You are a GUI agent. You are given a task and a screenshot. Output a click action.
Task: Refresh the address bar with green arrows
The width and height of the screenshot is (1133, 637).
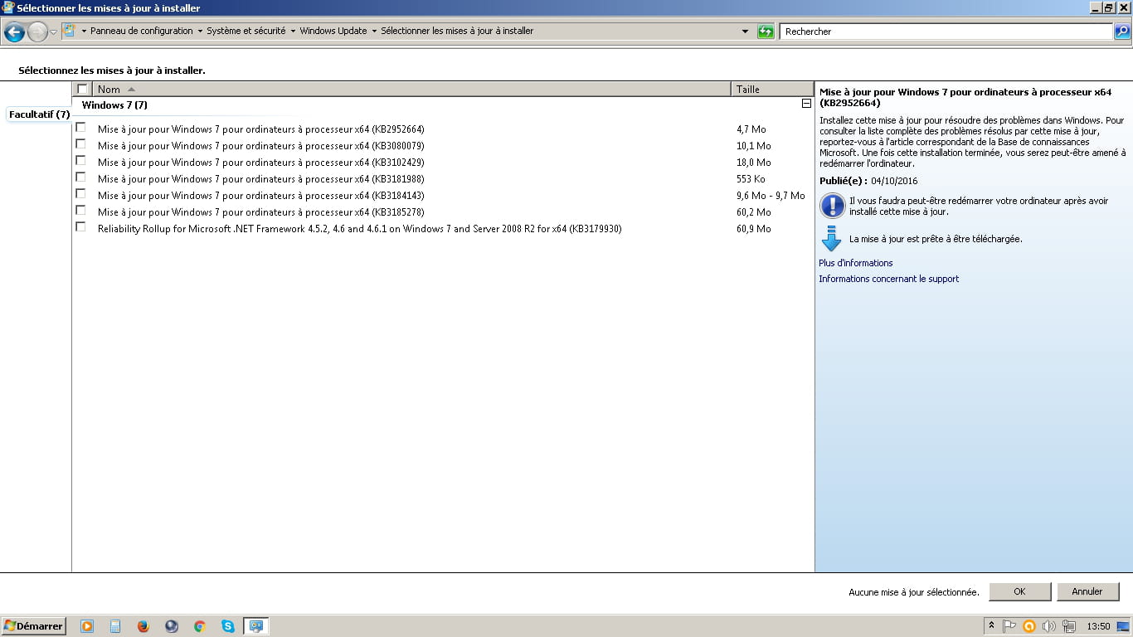pyautogui.click(x=766, y=32)
